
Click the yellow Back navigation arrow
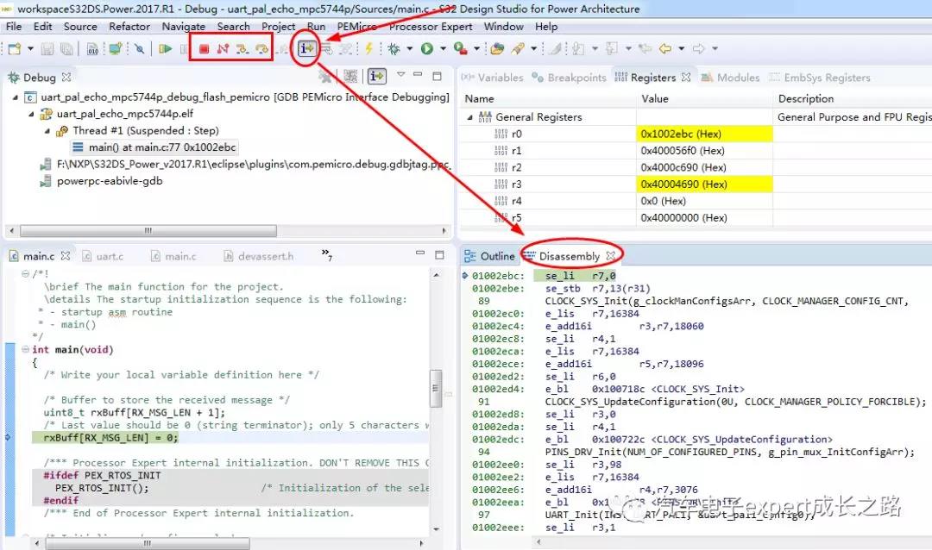(x=665, y=49)
